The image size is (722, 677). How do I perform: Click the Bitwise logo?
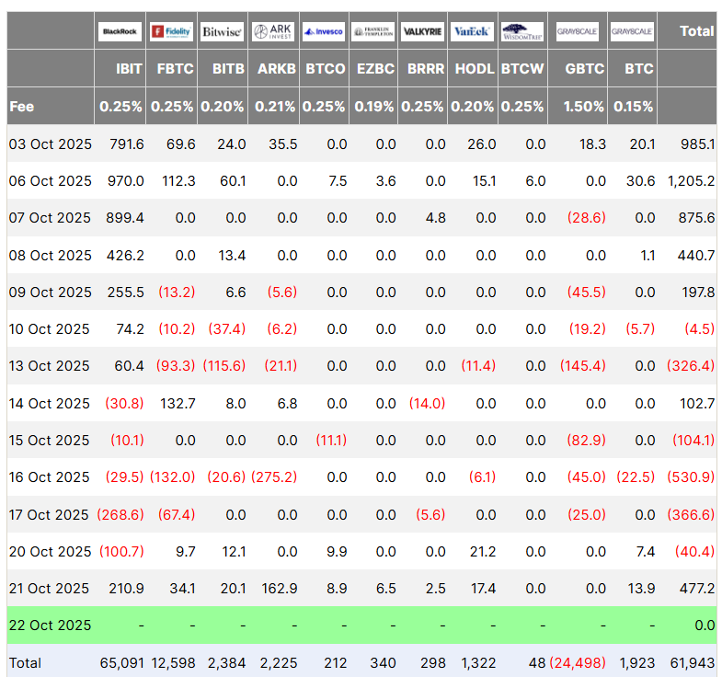223,31
